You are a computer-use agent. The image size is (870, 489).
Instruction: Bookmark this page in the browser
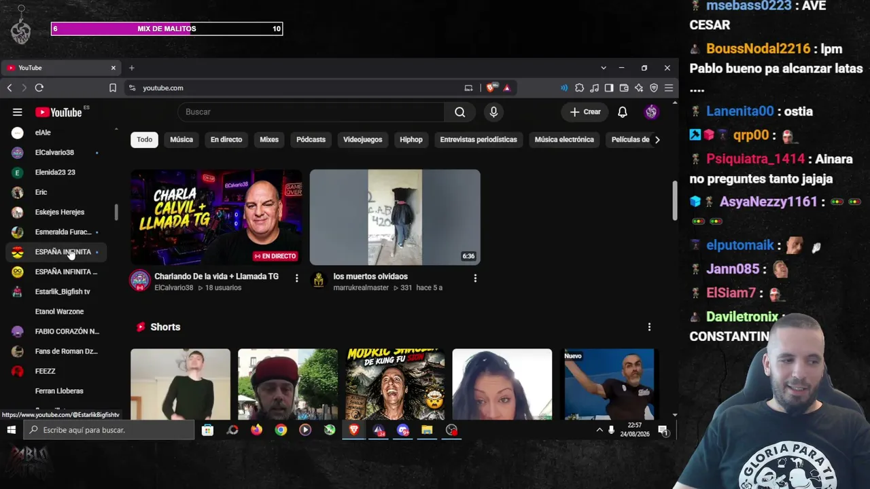(x=113, y=88)
